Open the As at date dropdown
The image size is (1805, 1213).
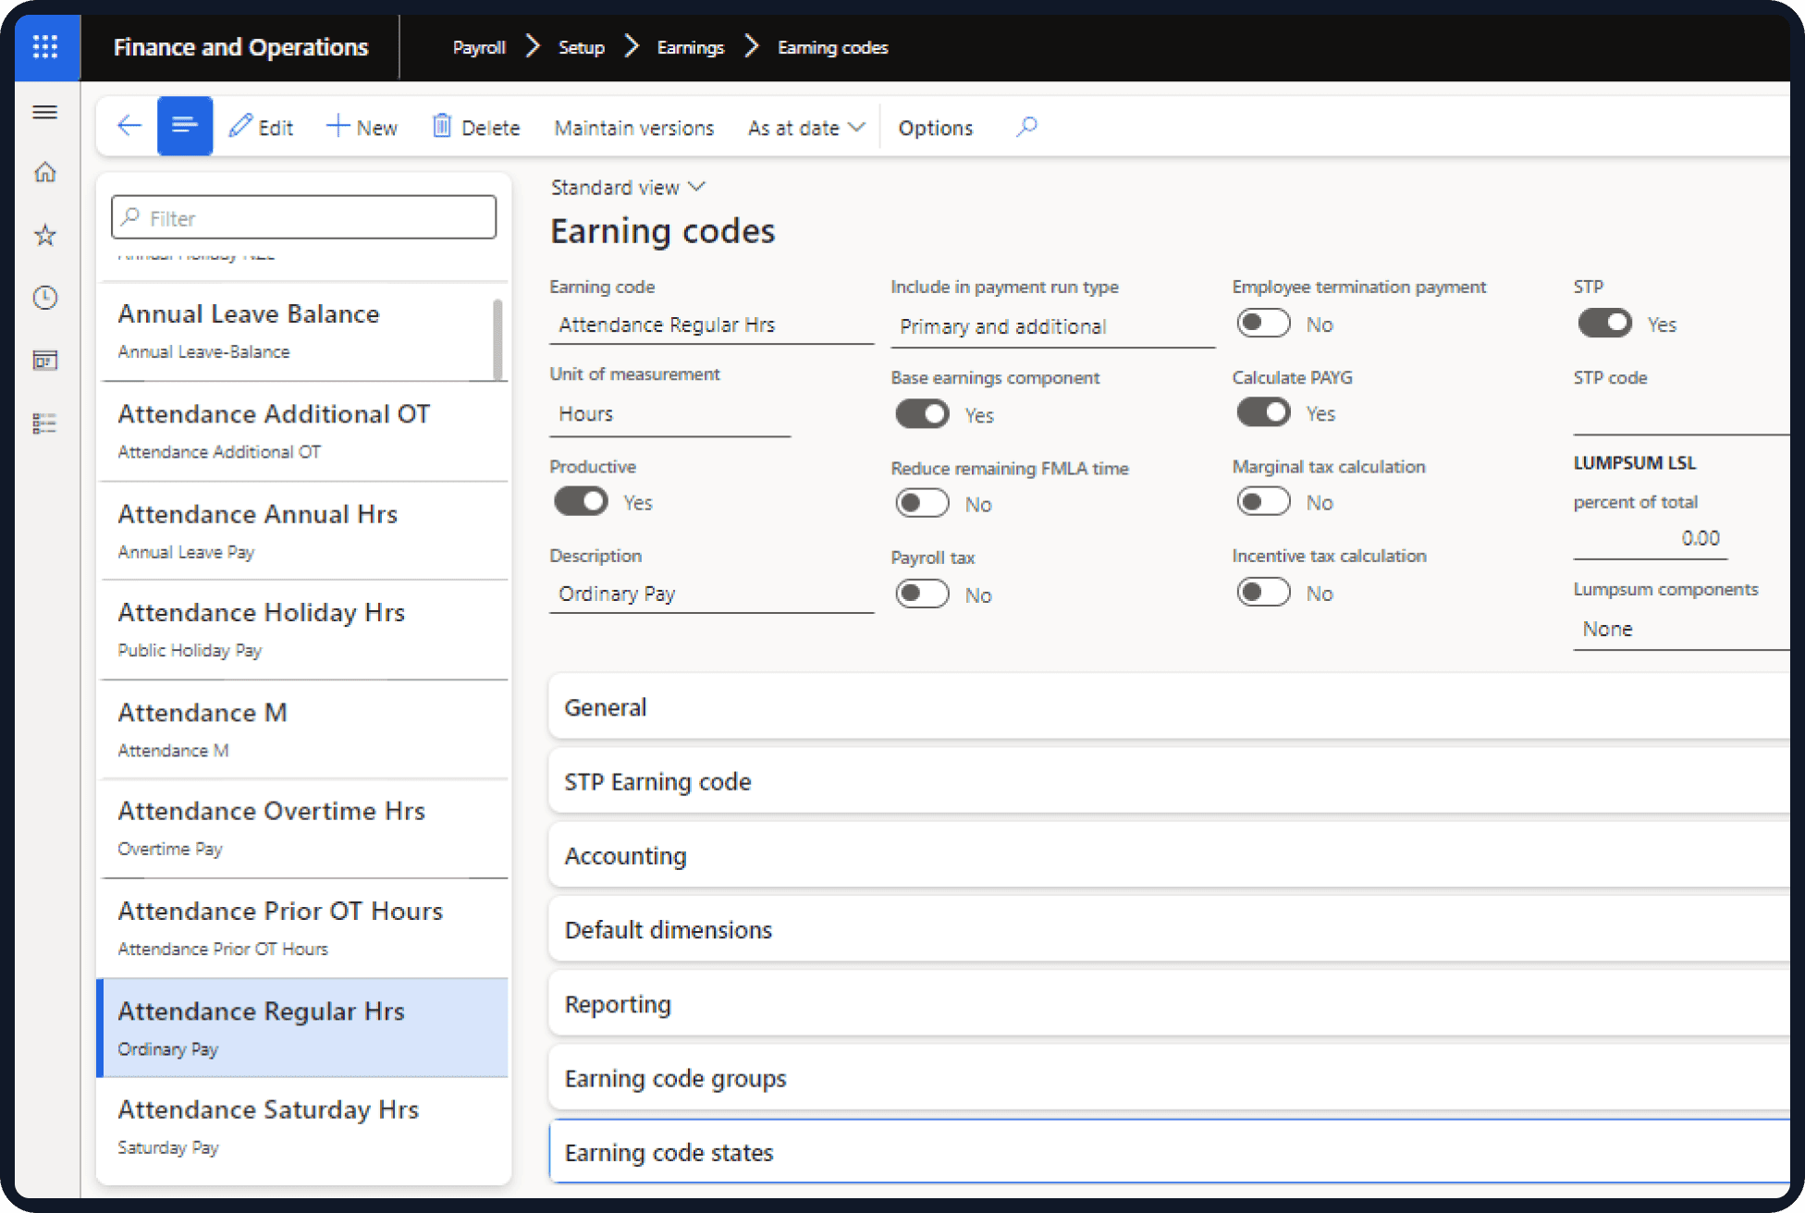point(806,128)
